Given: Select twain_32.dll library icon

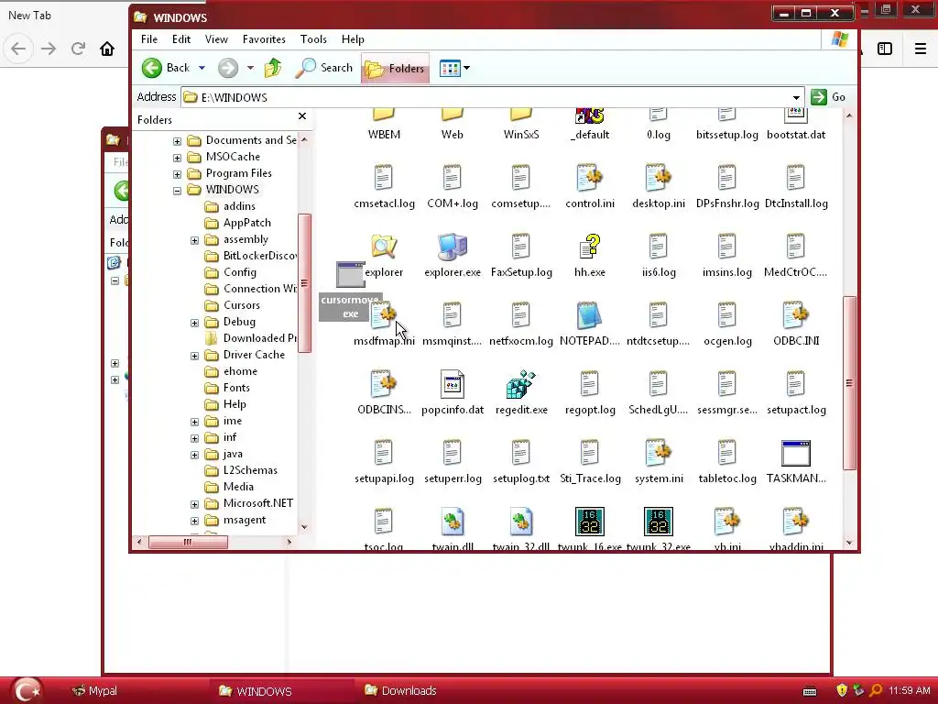Looking at the screenshot, I should [520, 522].
